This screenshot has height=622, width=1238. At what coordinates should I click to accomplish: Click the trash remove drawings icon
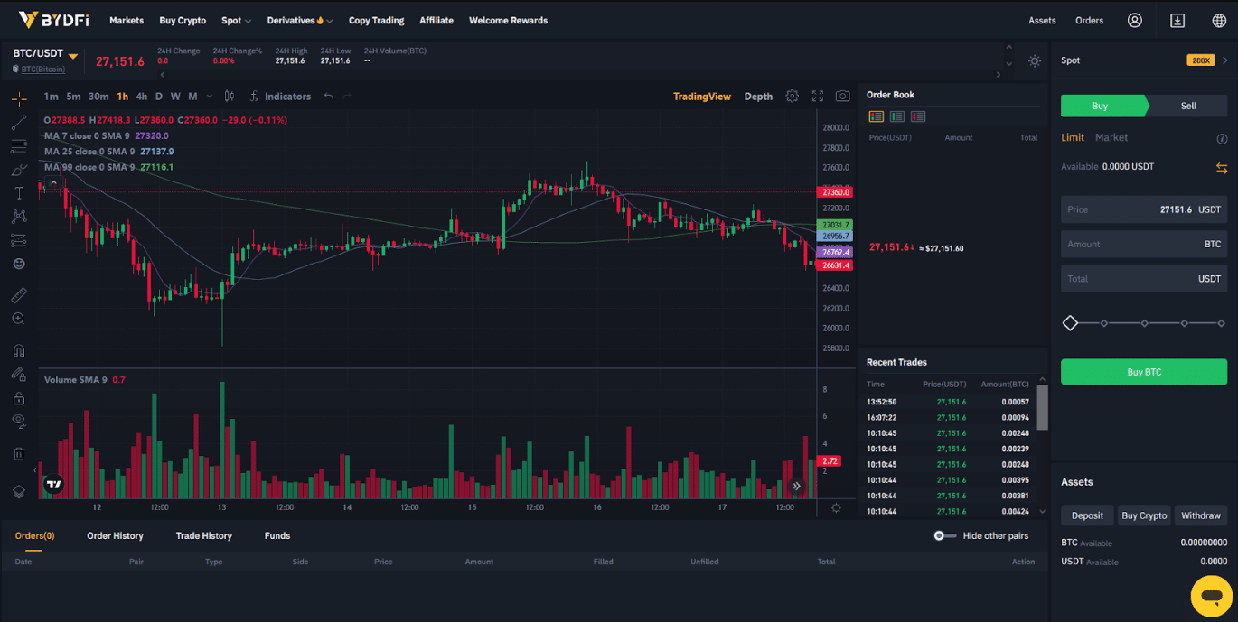(19, 453)
